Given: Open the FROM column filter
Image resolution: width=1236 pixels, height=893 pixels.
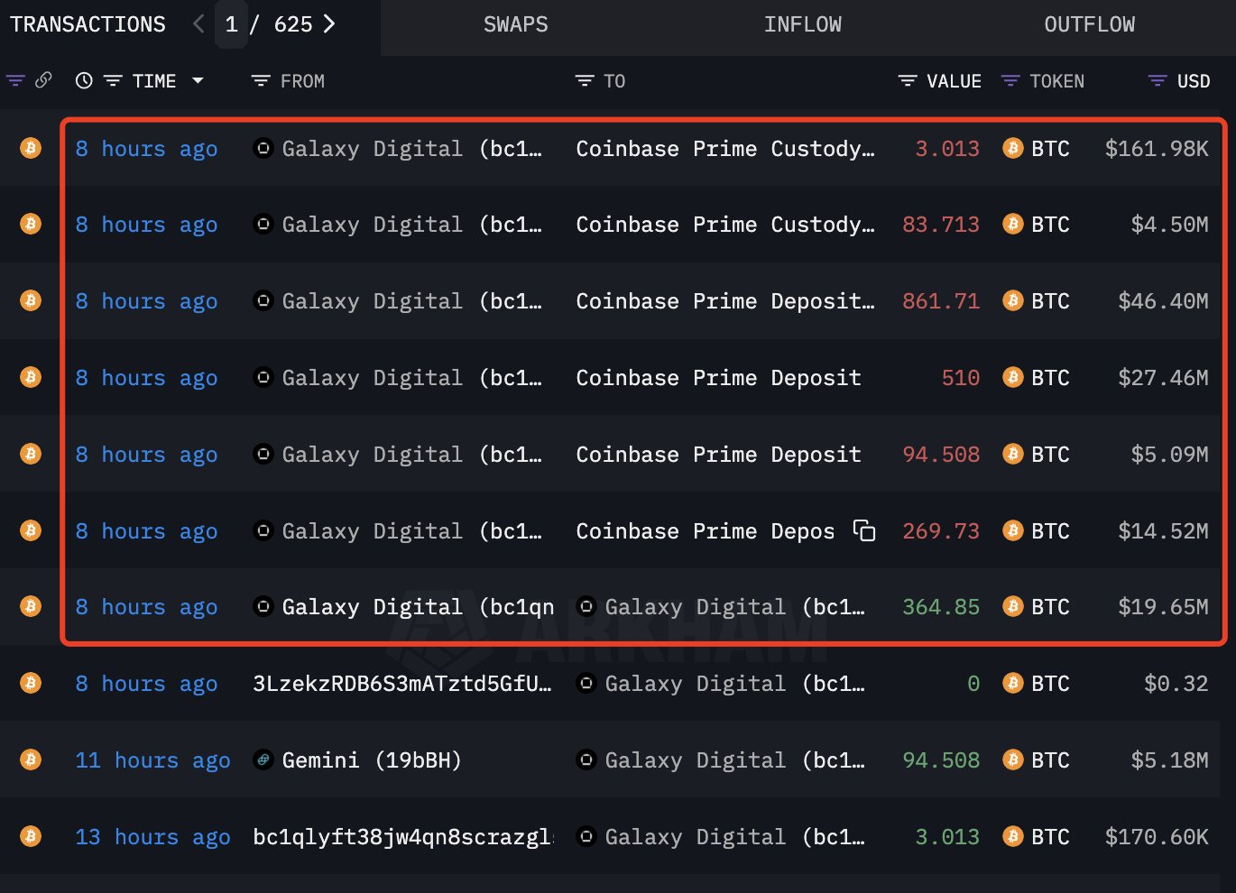Looking at the screenshot, I should point(261,81).
